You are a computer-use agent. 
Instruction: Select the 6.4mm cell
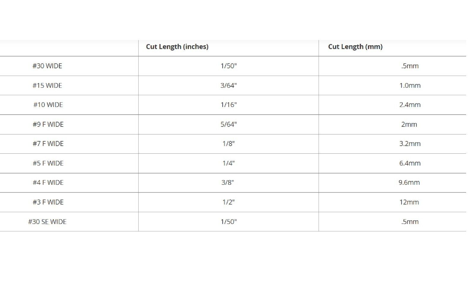click(410, 163)
